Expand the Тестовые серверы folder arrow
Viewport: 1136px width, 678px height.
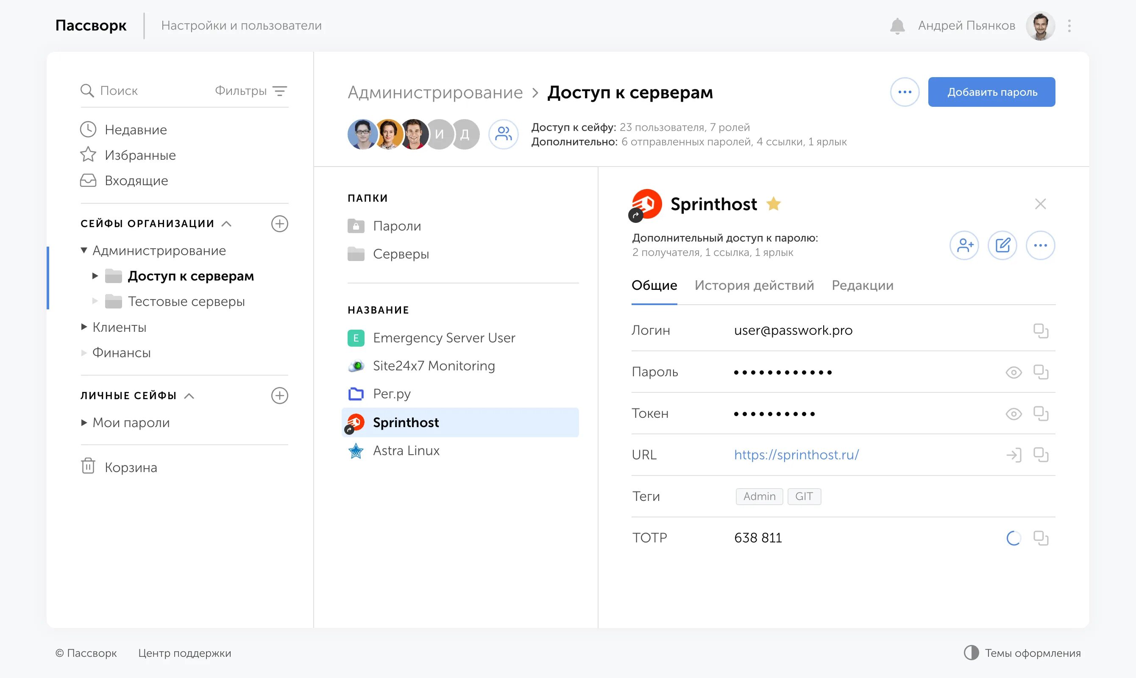(95, 301)
